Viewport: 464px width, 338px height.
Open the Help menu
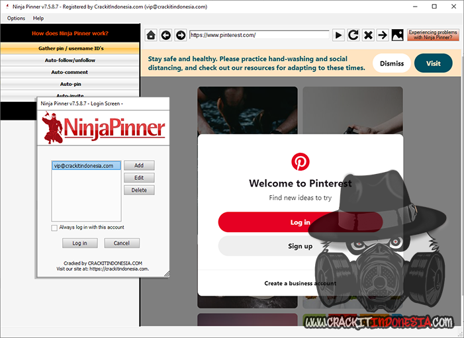tap(38, 19)
